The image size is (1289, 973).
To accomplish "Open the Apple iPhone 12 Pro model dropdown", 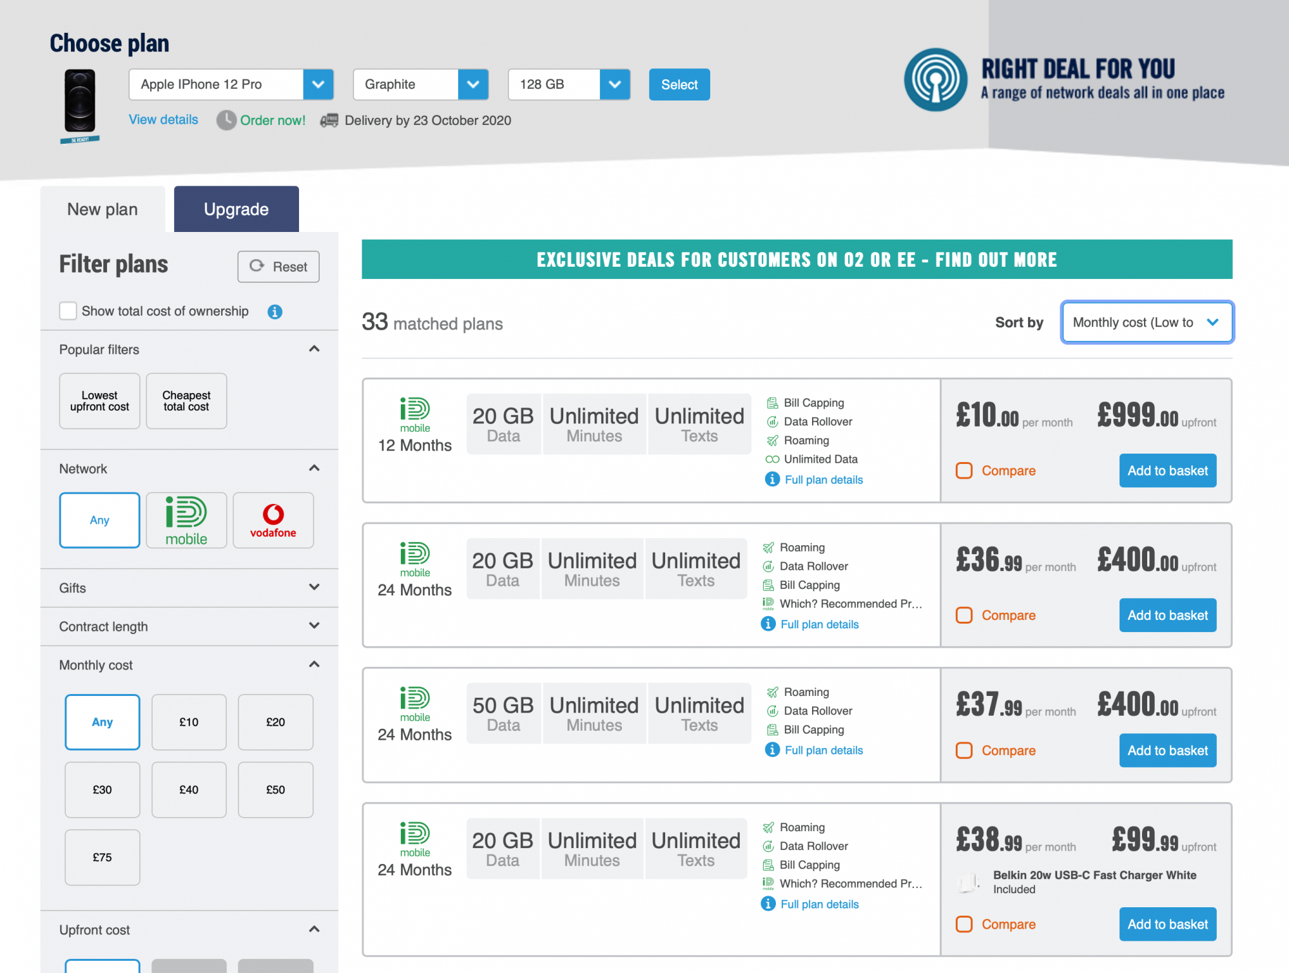I will click(231, 84).
